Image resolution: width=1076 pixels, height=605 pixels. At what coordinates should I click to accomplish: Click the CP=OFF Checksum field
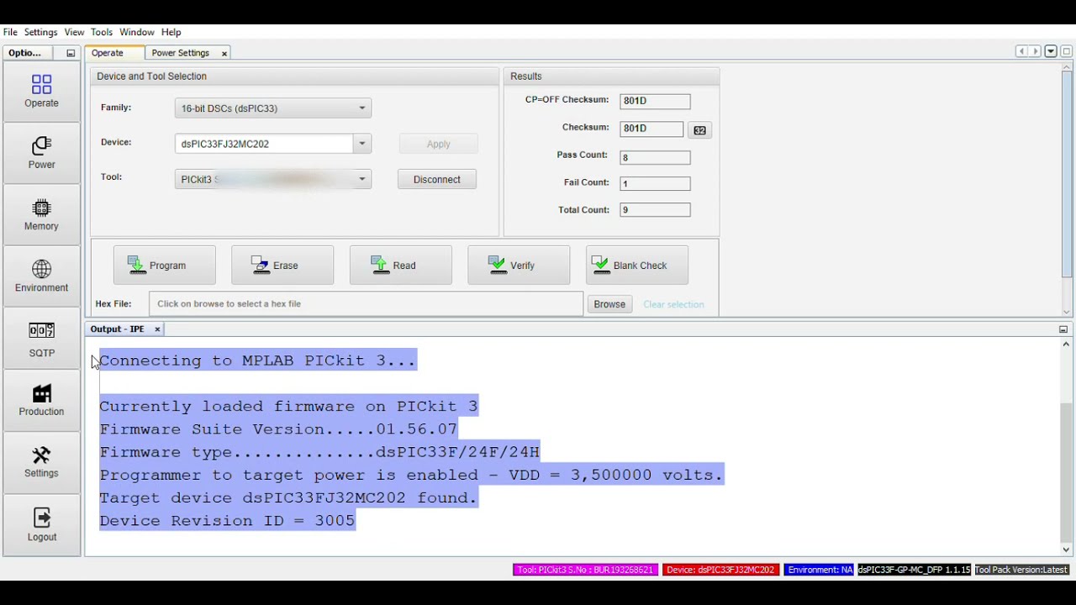655,101
